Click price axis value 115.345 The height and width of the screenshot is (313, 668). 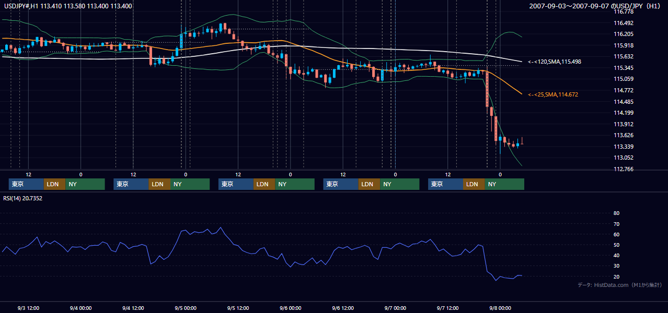pos(624,68)
